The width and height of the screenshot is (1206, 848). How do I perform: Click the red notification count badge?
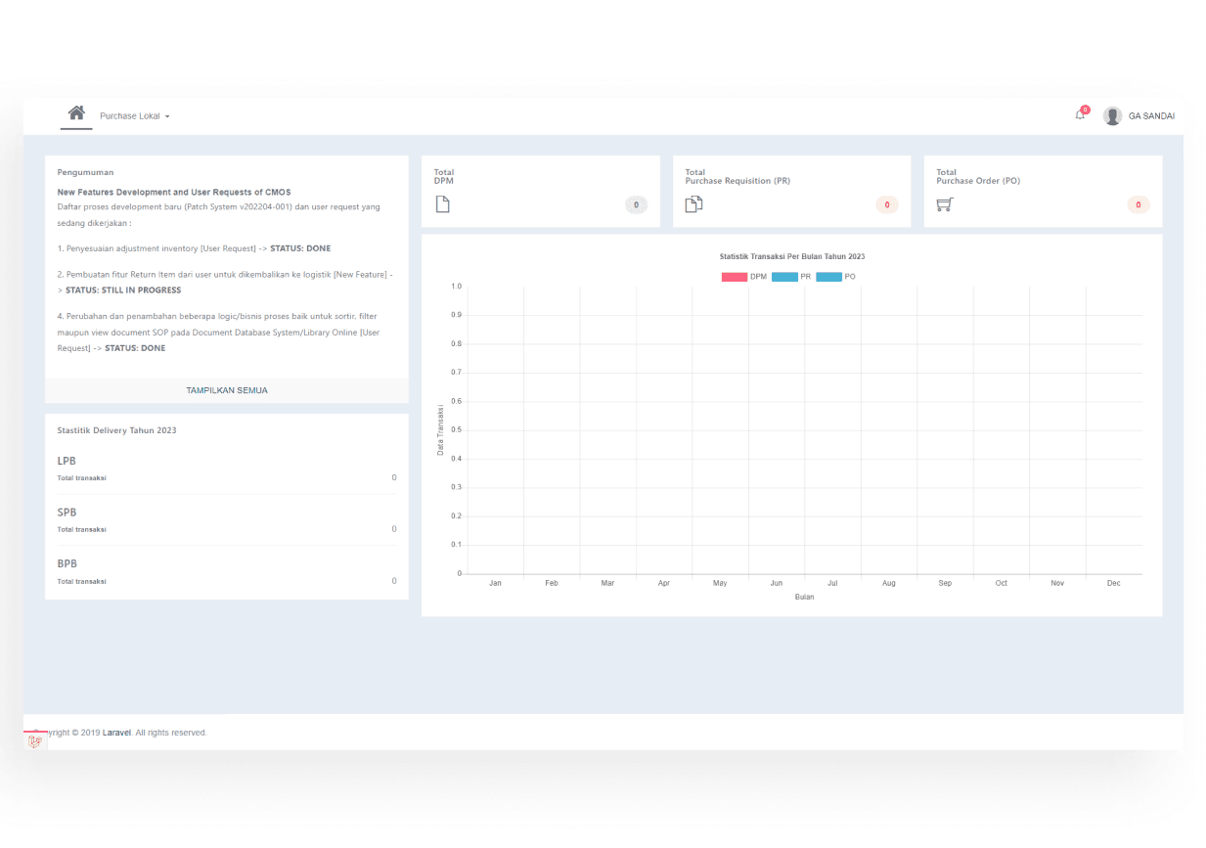[1086, 109]
